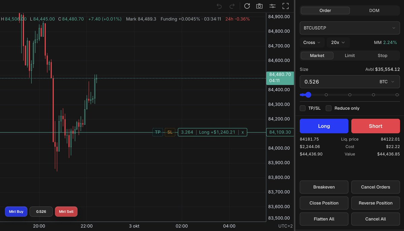Click the Size input field in order panel
Viewport: 404px width, 231px height.
point(350,81)
